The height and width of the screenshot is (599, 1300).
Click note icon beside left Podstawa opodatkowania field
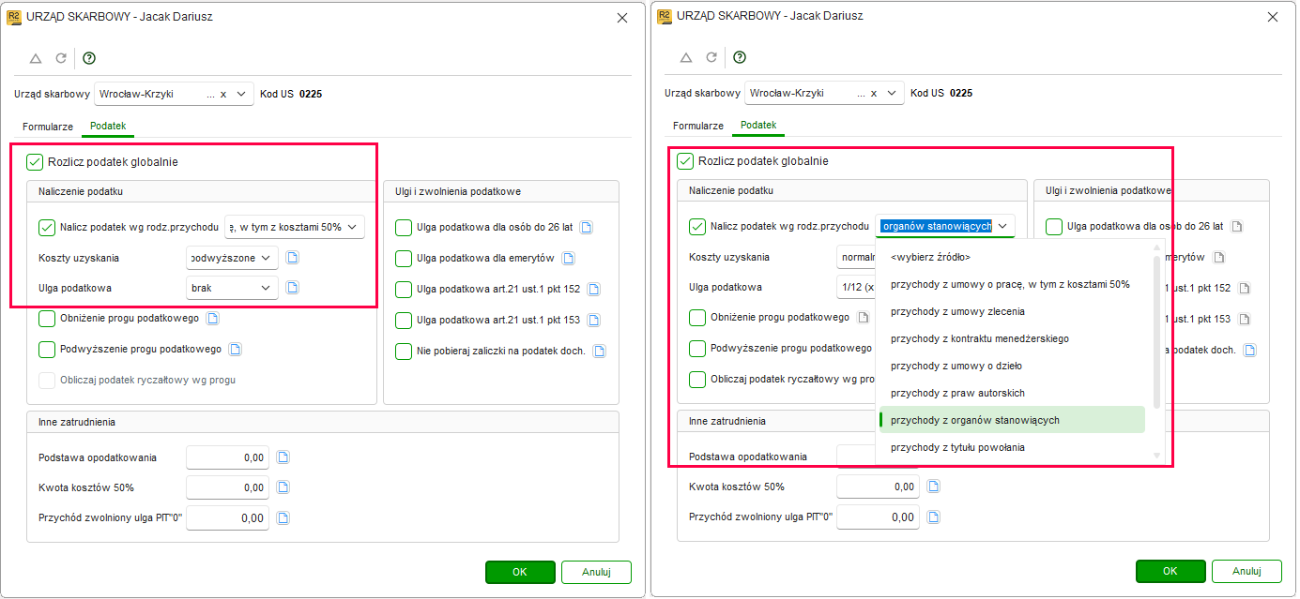(283, 457)
